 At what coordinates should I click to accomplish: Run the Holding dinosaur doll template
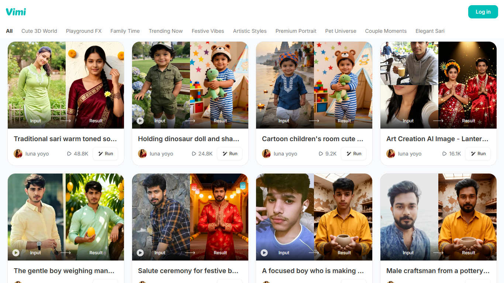(x=229, y=154)
